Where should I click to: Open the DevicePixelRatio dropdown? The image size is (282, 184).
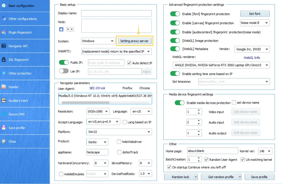tap(145, 173)
